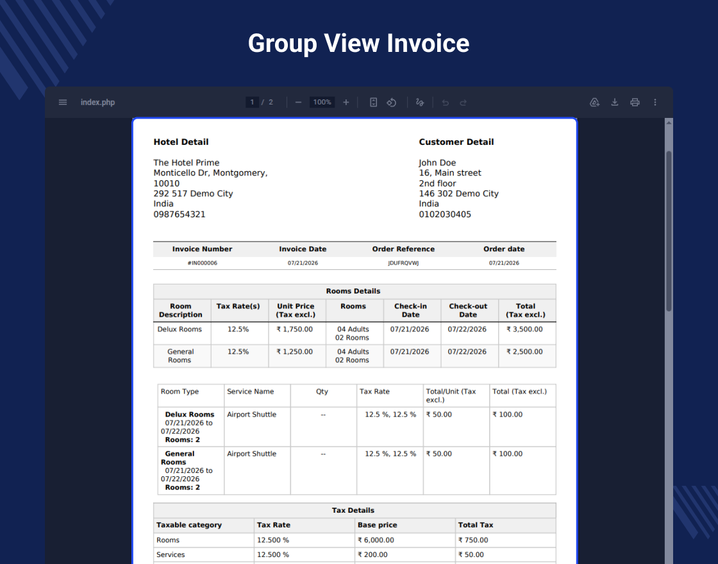The image size is (718, 564).
Task: Click the Group View Invoice heading
Action: [358, 44]
